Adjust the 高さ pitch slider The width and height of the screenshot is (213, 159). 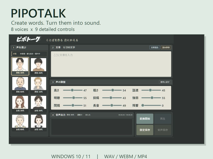click(x=73, y=90)
